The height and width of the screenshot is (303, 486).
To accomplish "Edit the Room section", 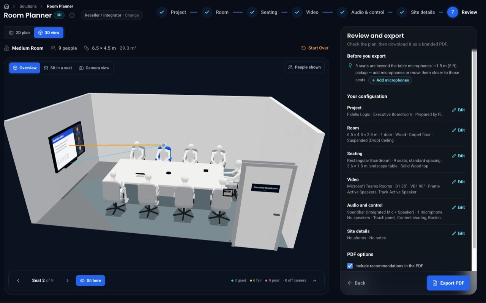I will click(458, 130).
